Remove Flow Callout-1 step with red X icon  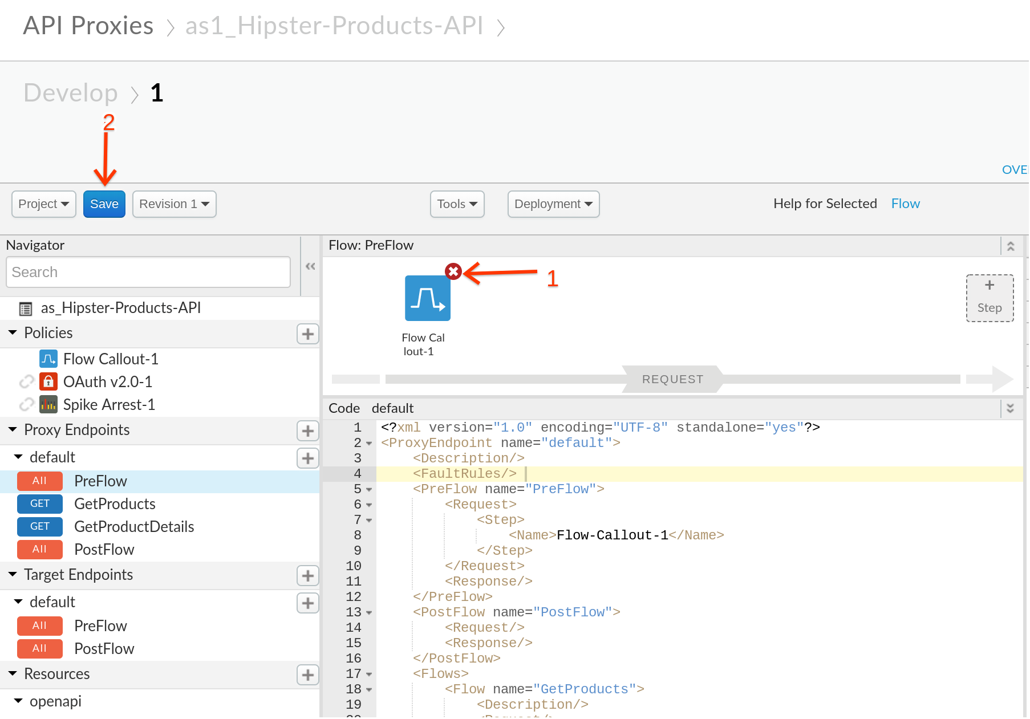pyautogui.click(x=453, y=271)
